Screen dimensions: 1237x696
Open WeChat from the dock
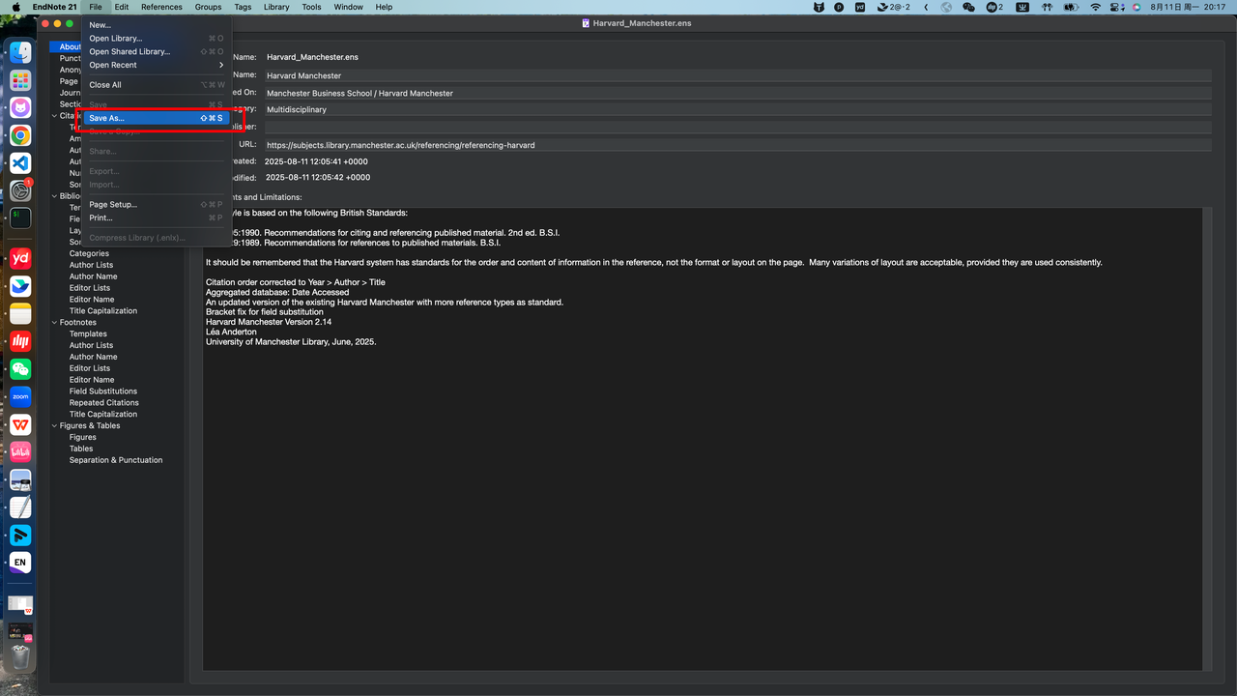20,369
